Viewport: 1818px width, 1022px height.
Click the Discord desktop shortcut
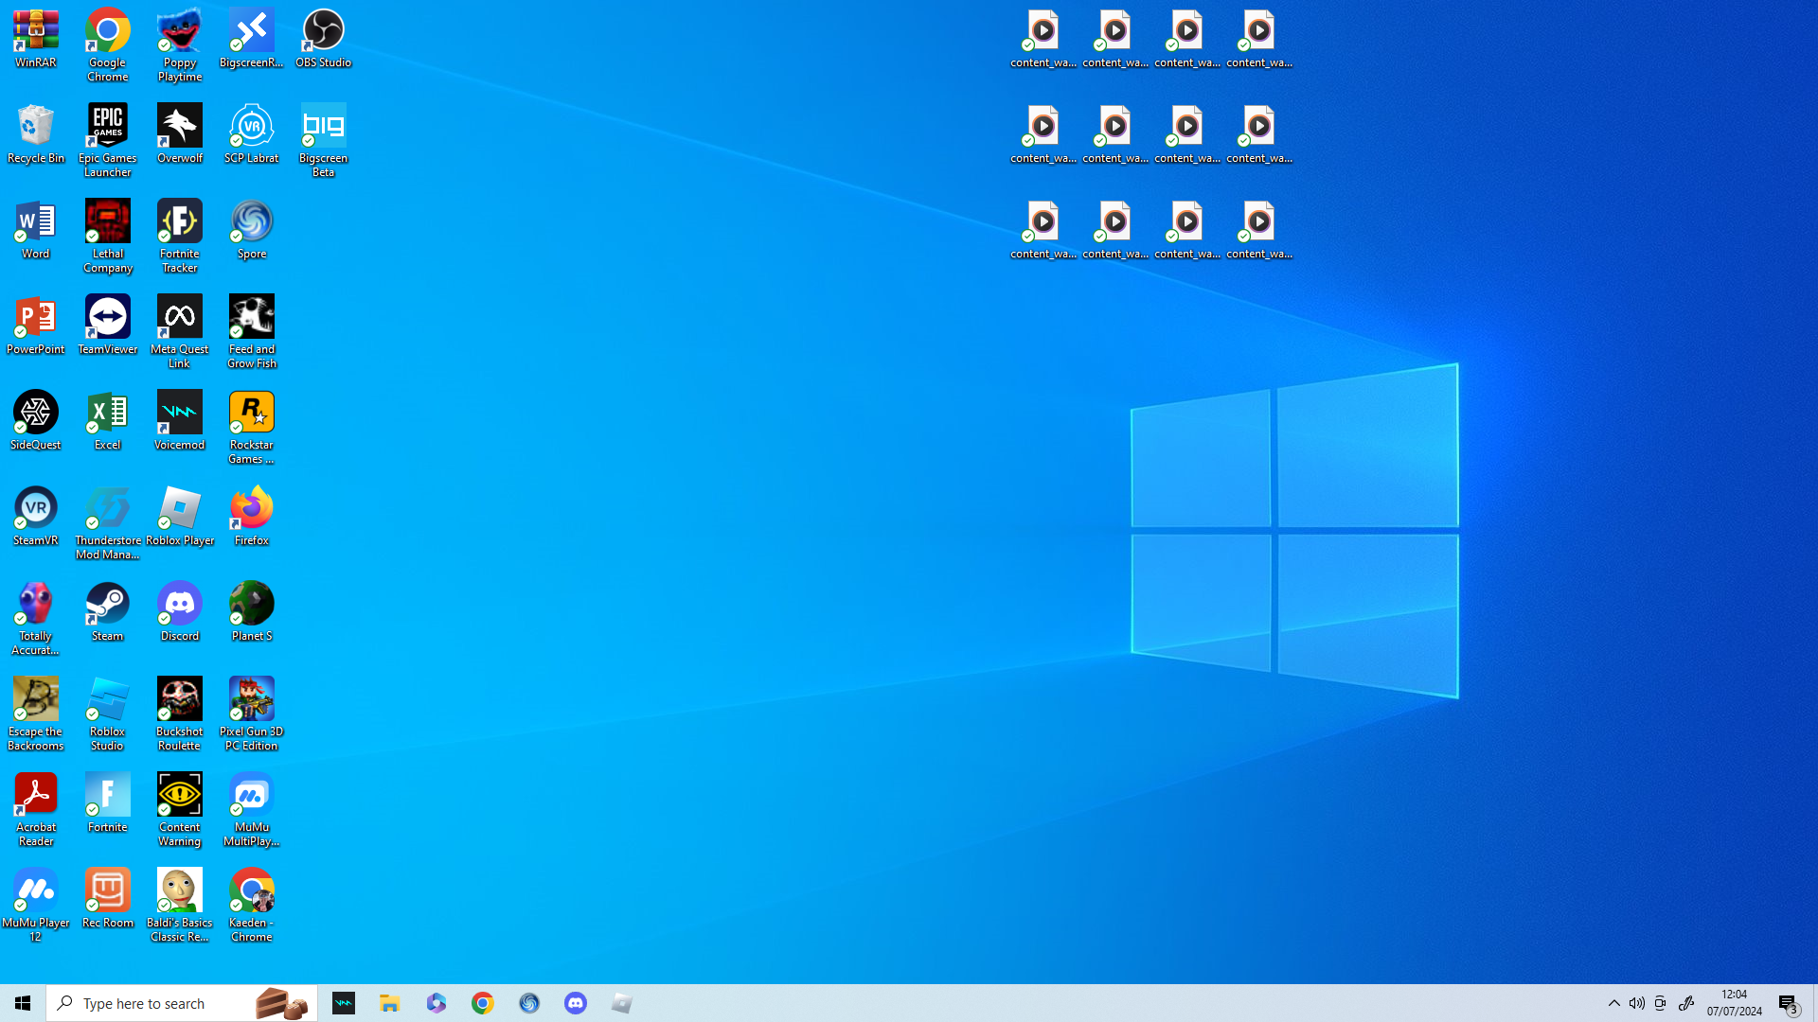click(180, 611)
